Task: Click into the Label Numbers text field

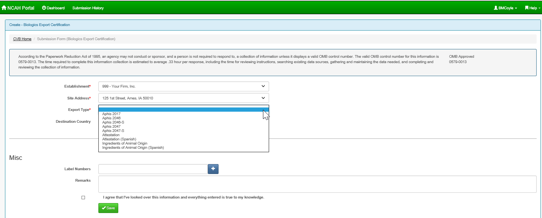Action: (x=153, y=169)
